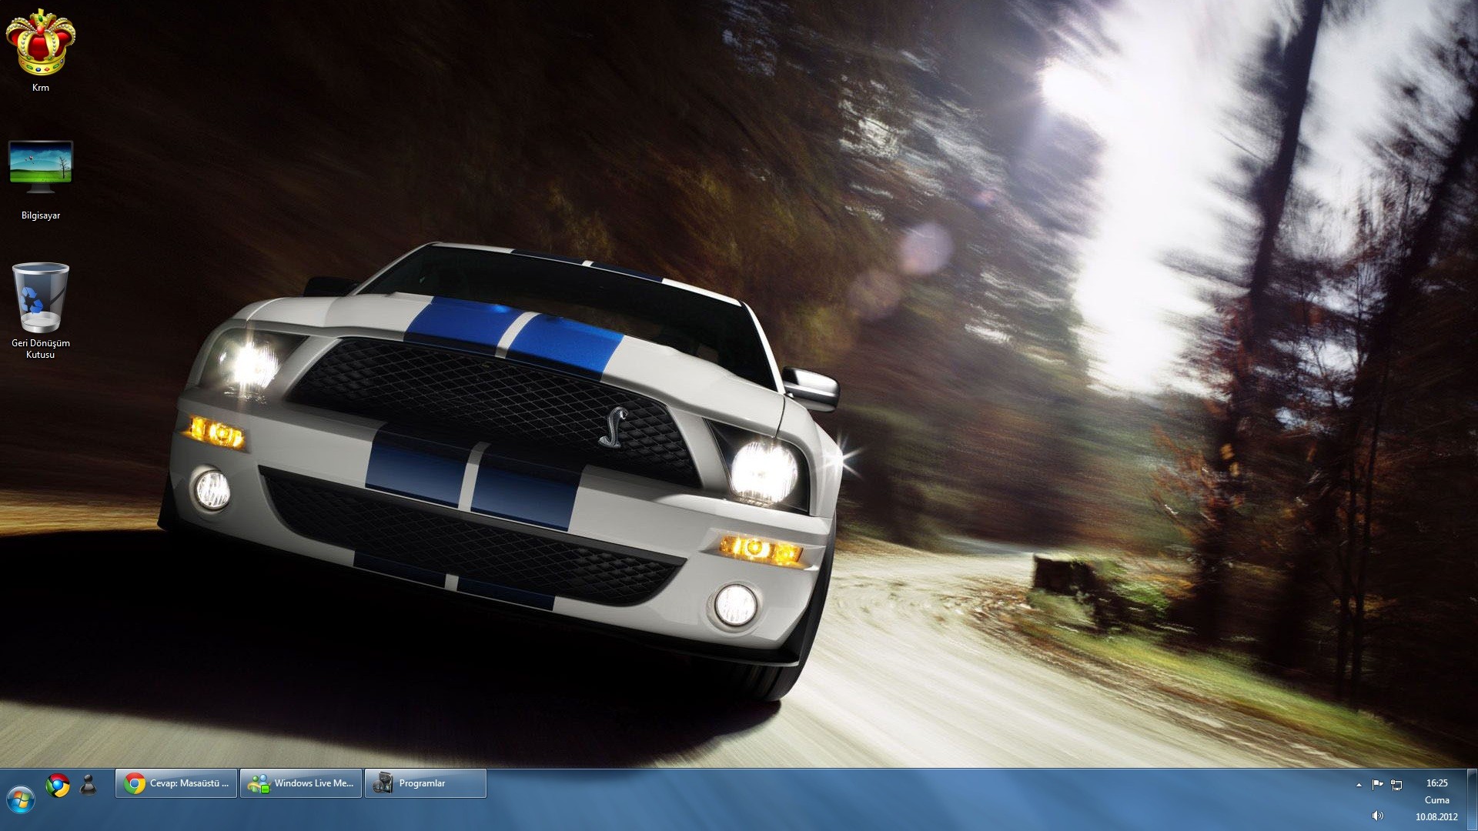The image size is (1478, 831).
Task: Switch to the Cevap: Masaüstü Chrome window
Action: tap(176, 783)
